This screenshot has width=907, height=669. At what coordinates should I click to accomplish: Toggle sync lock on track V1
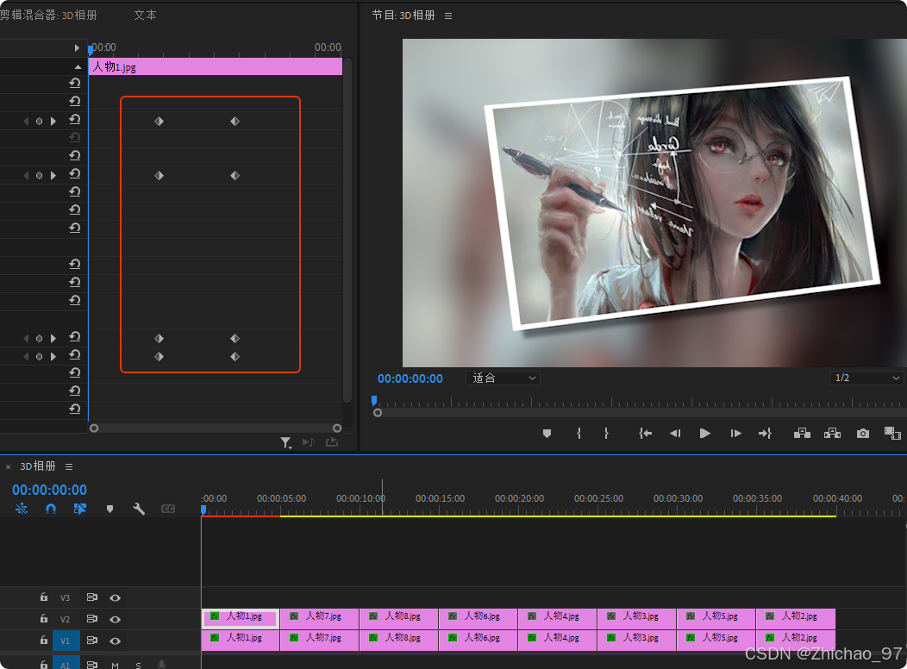coord(91,640)
